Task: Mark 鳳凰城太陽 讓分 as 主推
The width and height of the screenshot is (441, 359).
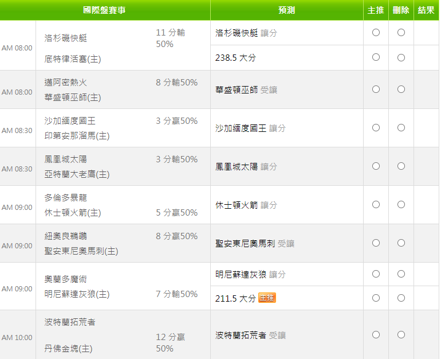Action: pyautogui.click(x=376, y=166)
